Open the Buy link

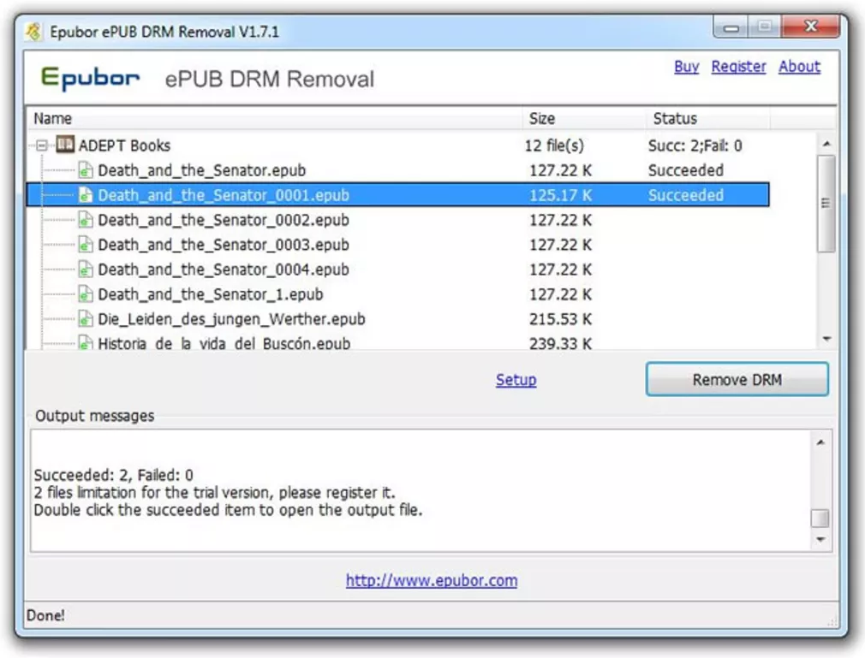pos(686,67)
